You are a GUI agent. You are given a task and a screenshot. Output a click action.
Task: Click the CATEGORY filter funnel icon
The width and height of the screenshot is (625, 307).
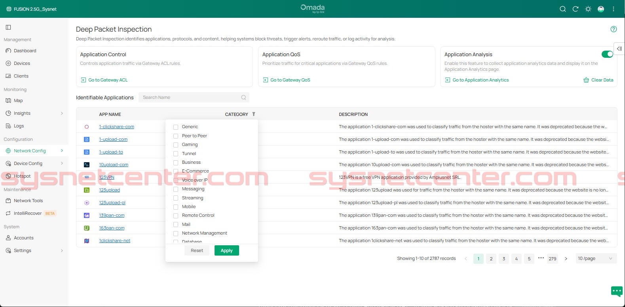[254, 114]
